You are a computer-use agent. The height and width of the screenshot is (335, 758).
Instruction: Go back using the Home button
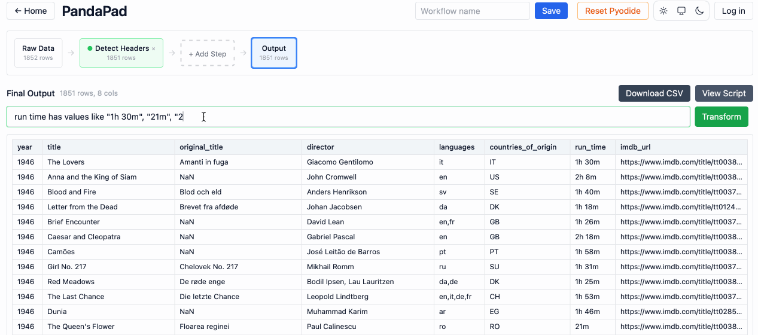(31, 11)
